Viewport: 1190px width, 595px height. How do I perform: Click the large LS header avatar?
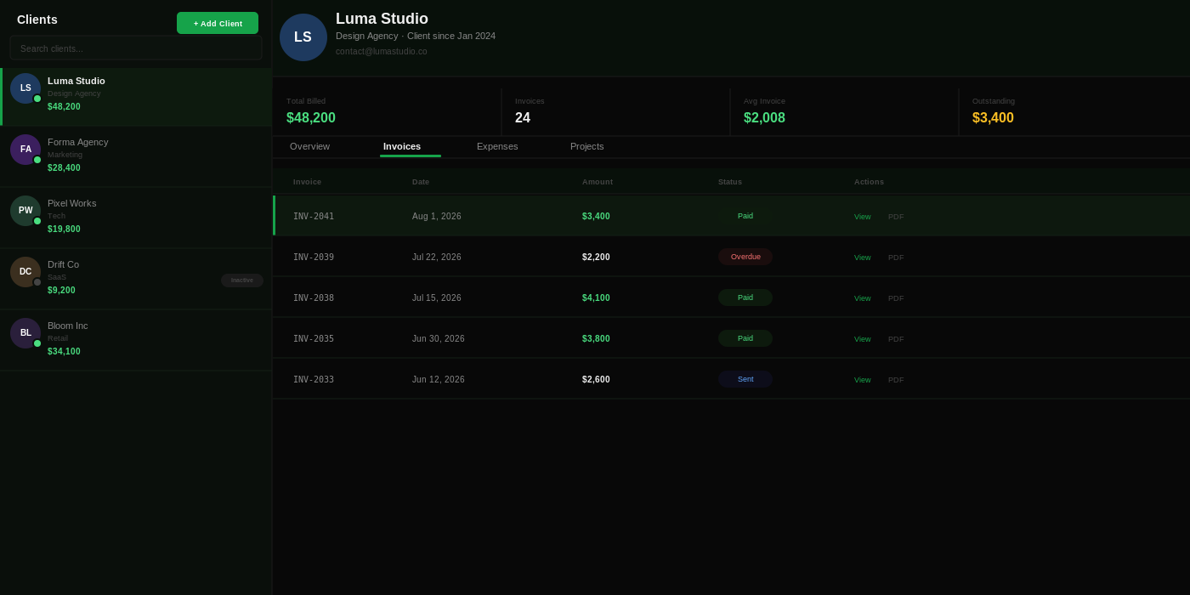303,37
